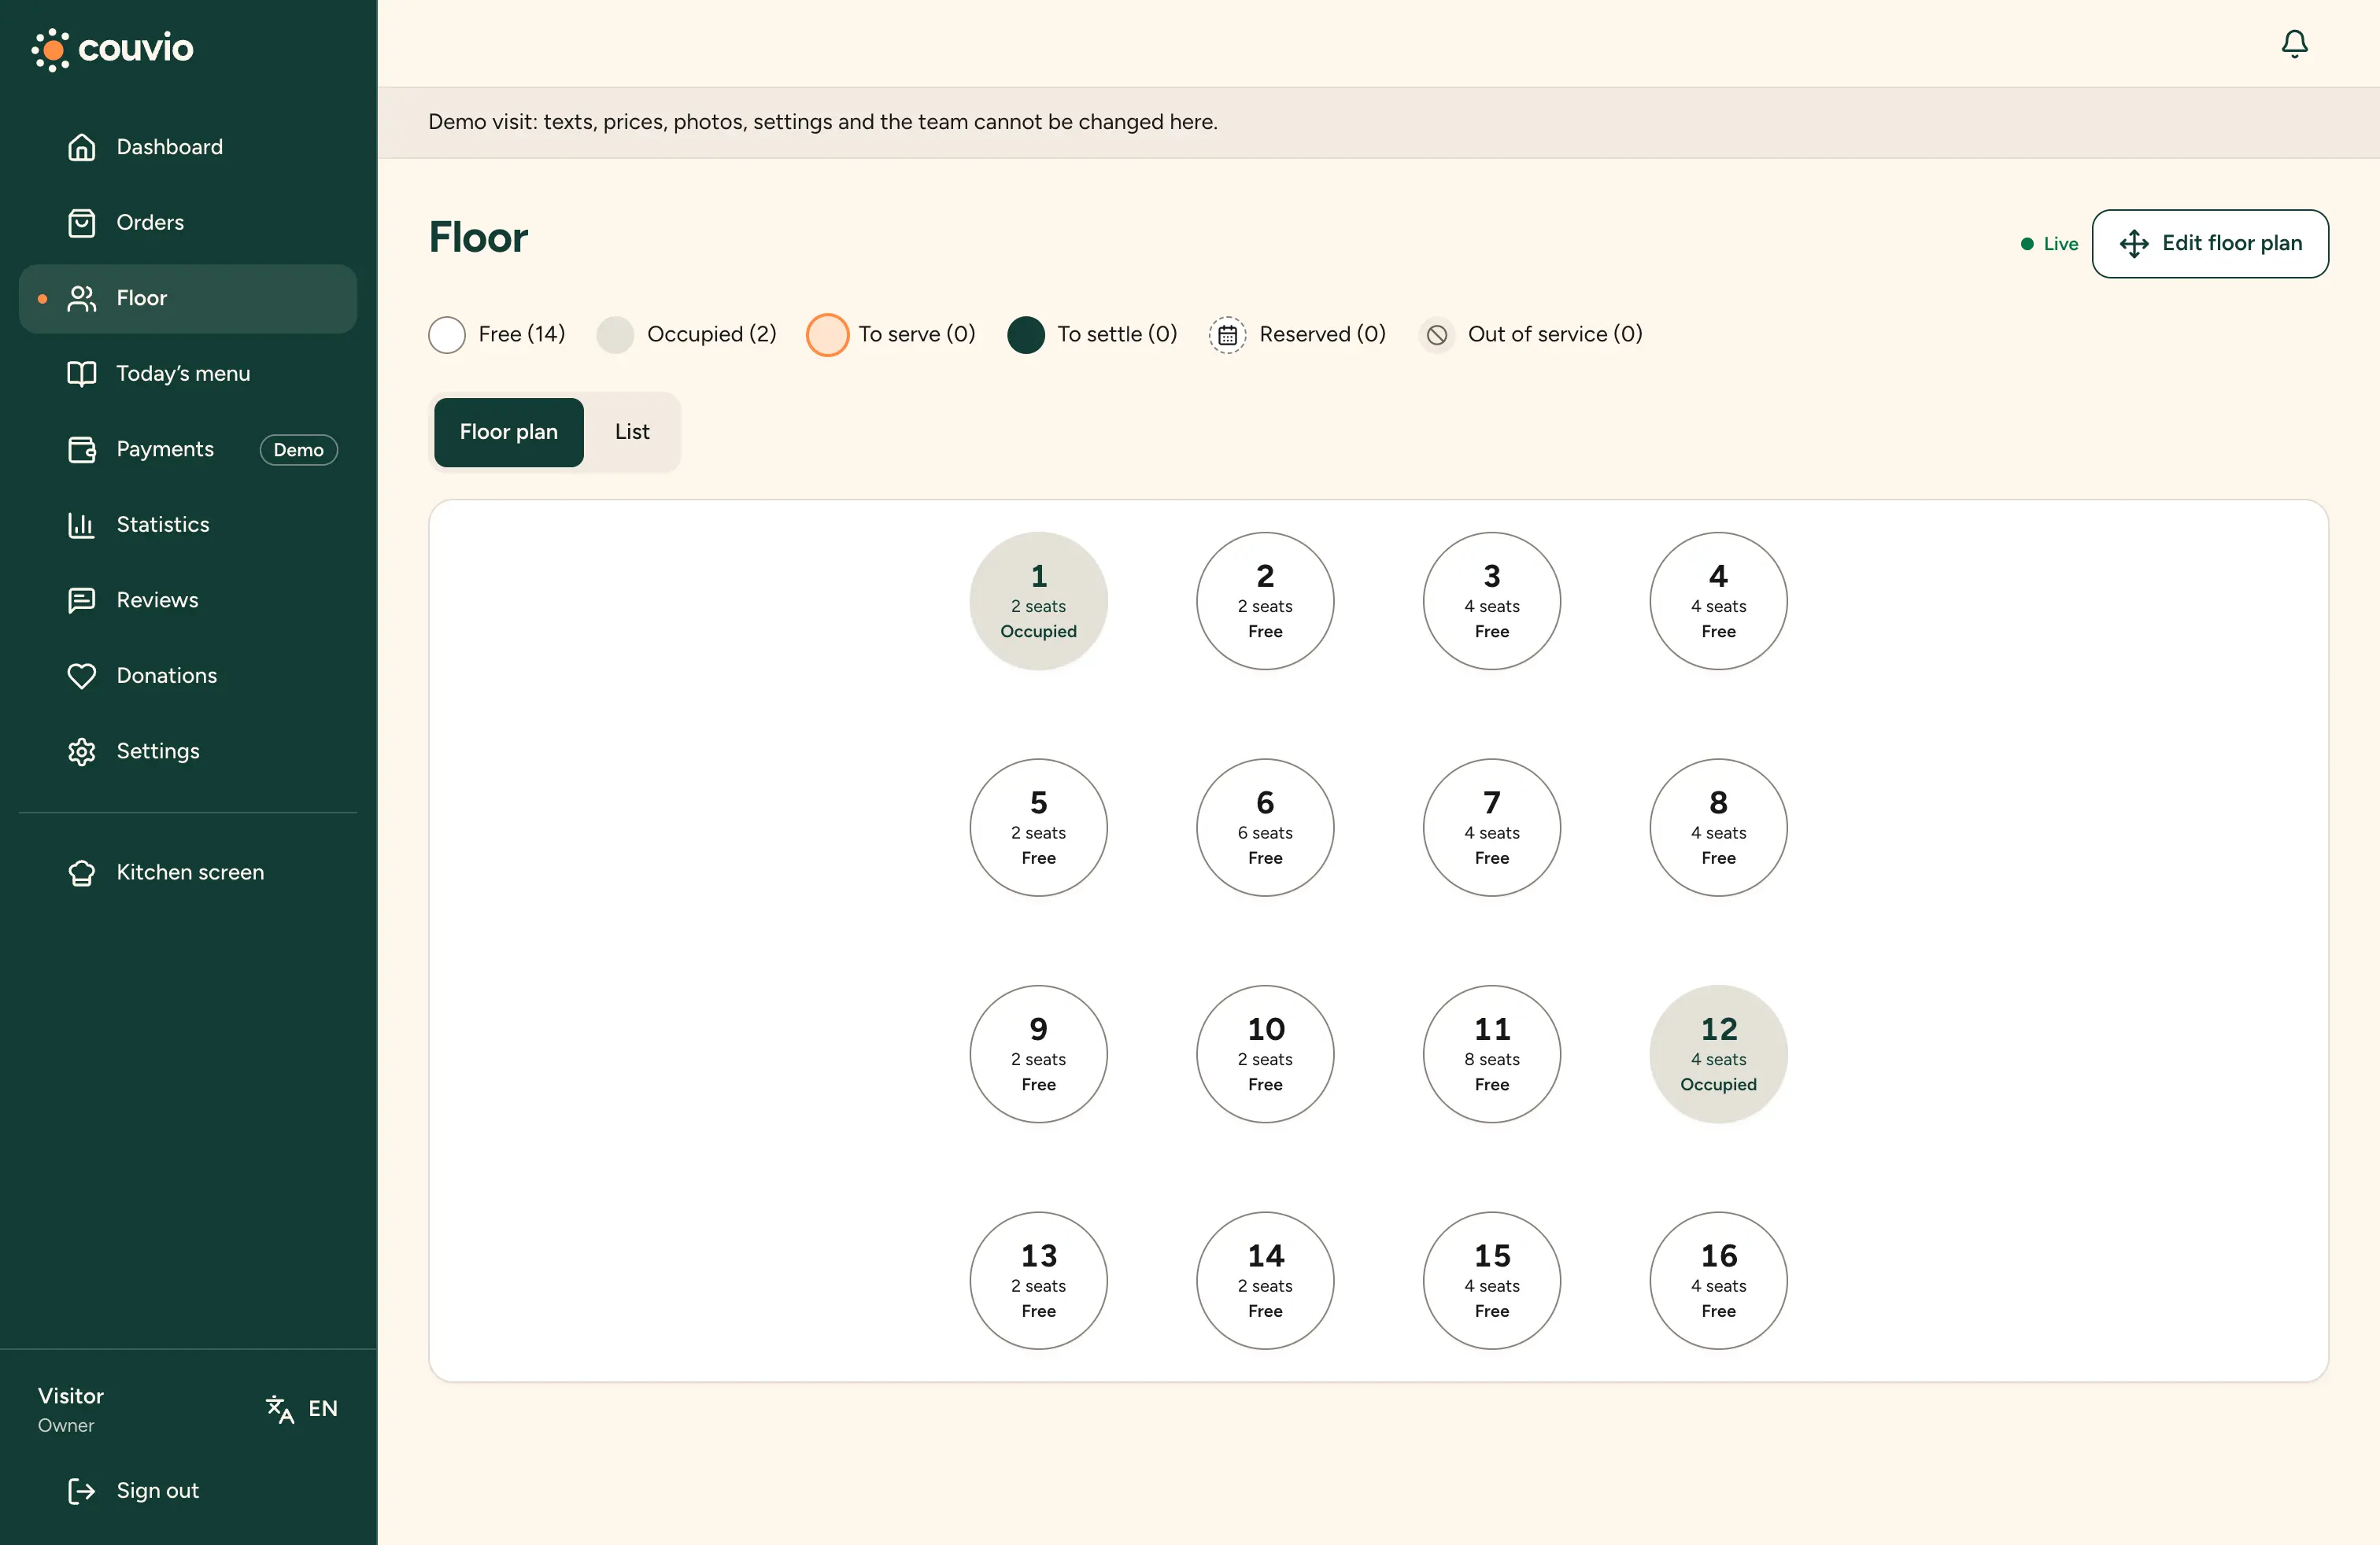Click the Orders bag icon
The width and height of the screenshot is (2380, 1545).
click(81, 222)
